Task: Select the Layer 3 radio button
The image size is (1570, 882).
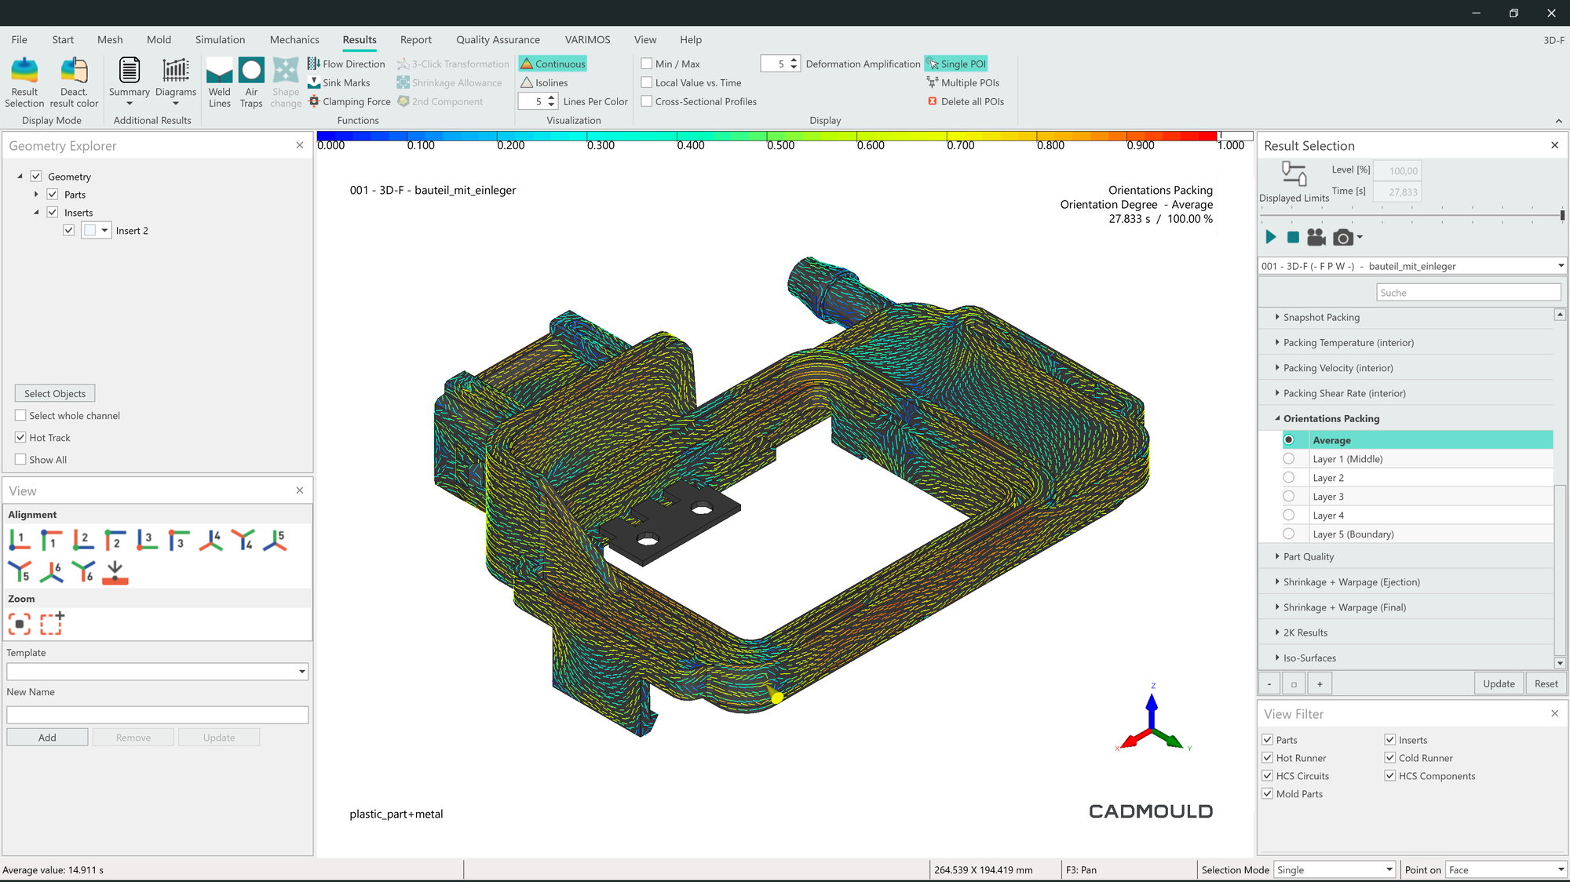Action: click(x=1289, y=496)
